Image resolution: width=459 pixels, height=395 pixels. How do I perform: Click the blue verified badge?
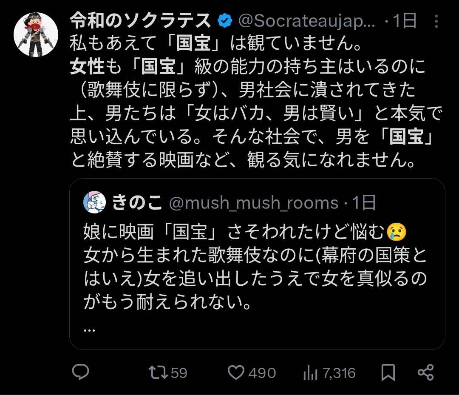(x=224, y=20)
